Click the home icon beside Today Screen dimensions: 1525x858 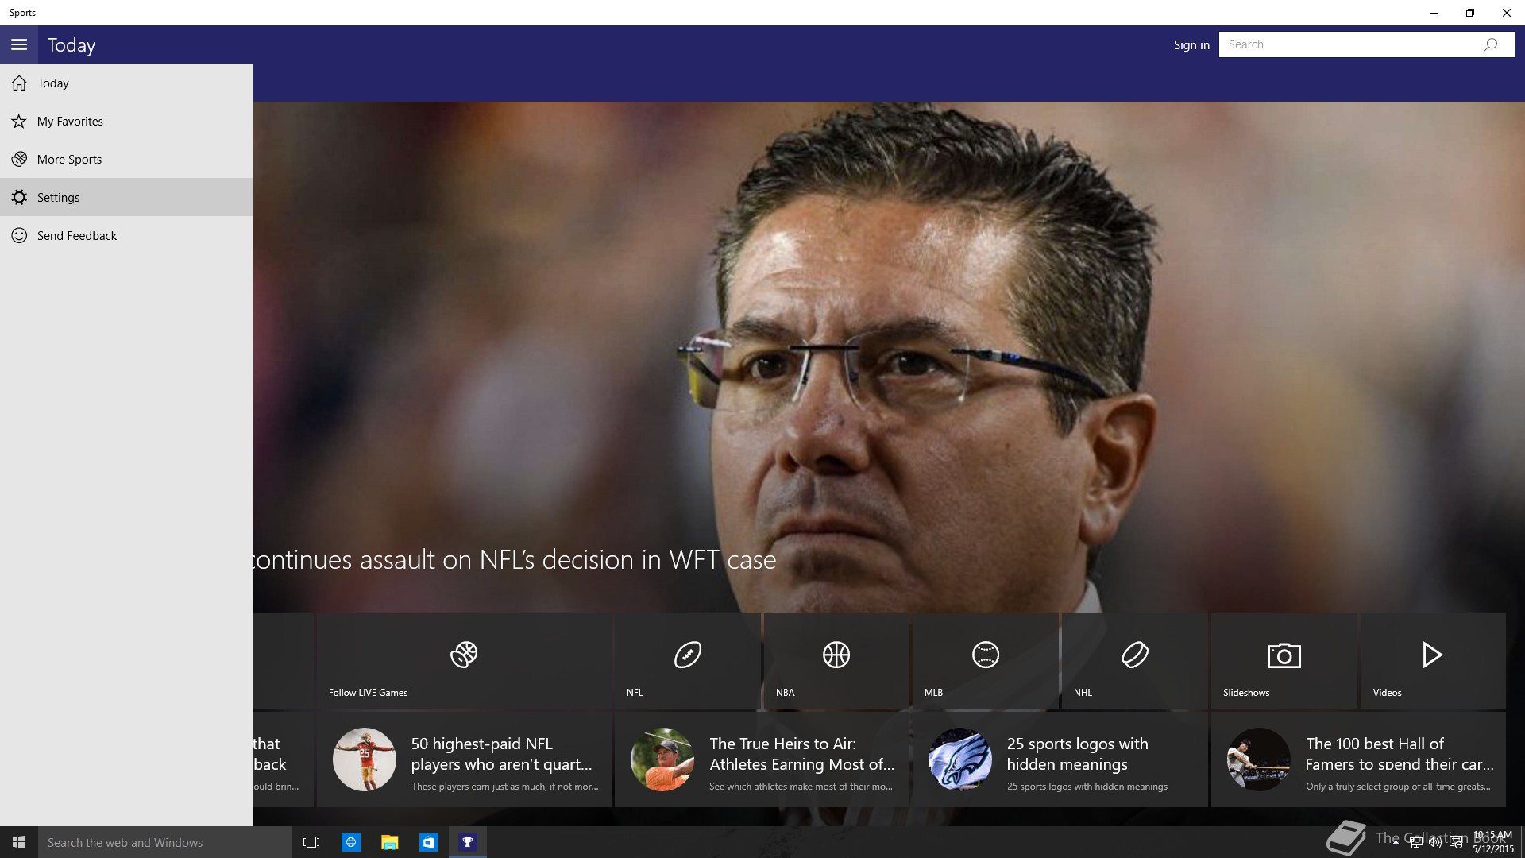pos(19,83)
